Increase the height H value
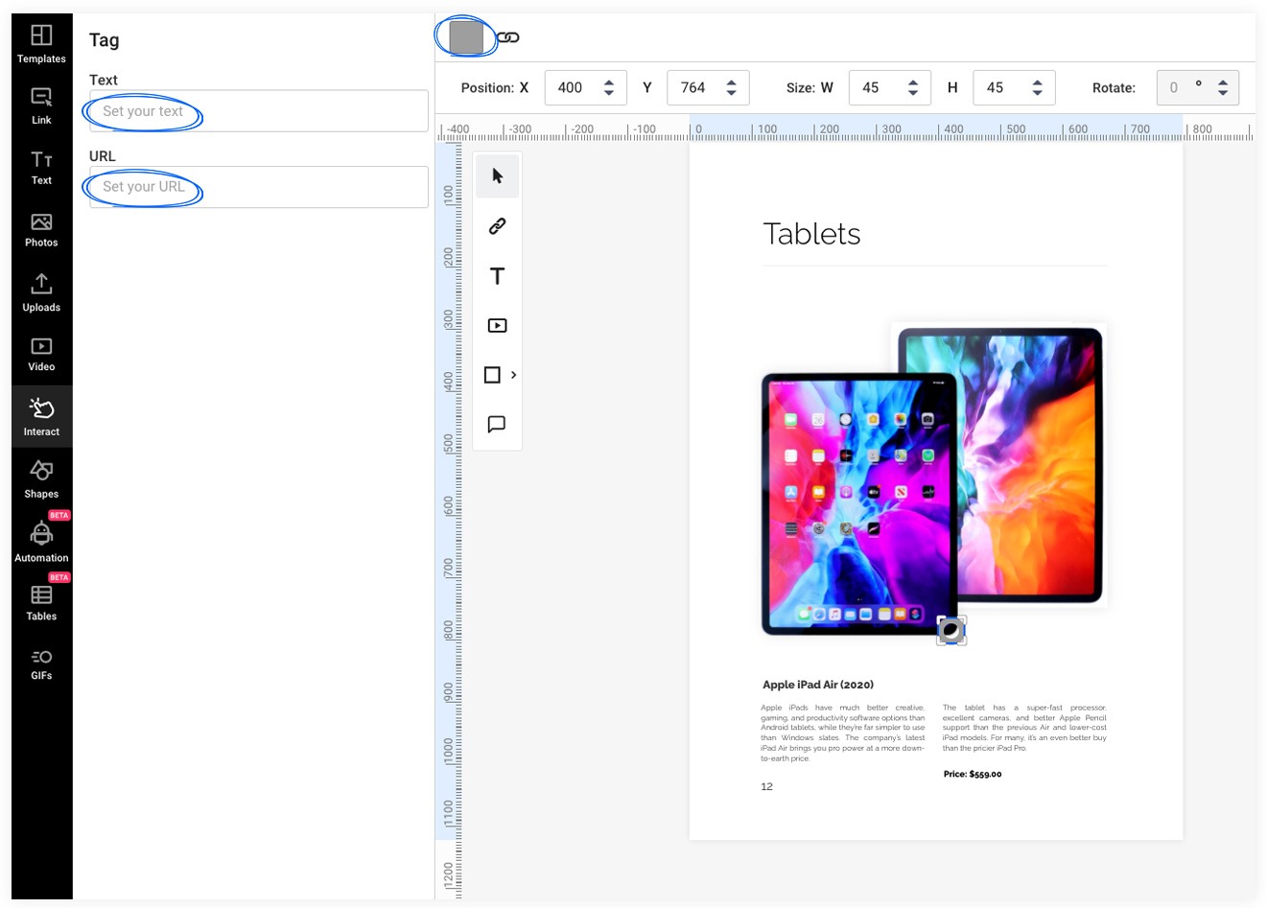Image resolution: width=1267 pixels, height=908 pixels. coord(1038,82)
